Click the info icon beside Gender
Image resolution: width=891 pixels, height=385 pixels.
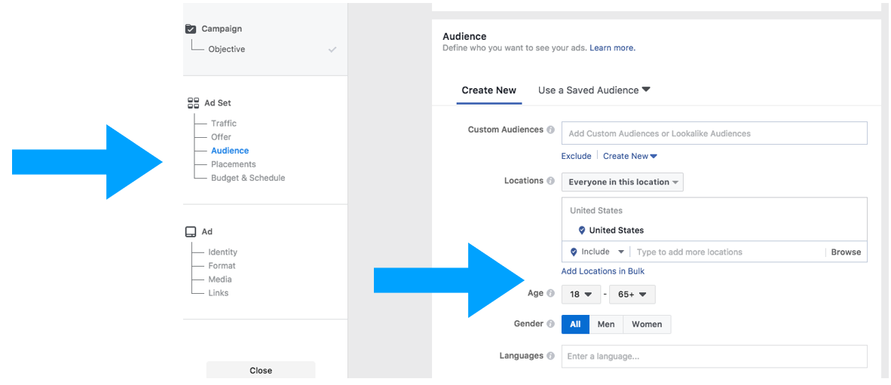pyautogui.click(x=550, y=324)
